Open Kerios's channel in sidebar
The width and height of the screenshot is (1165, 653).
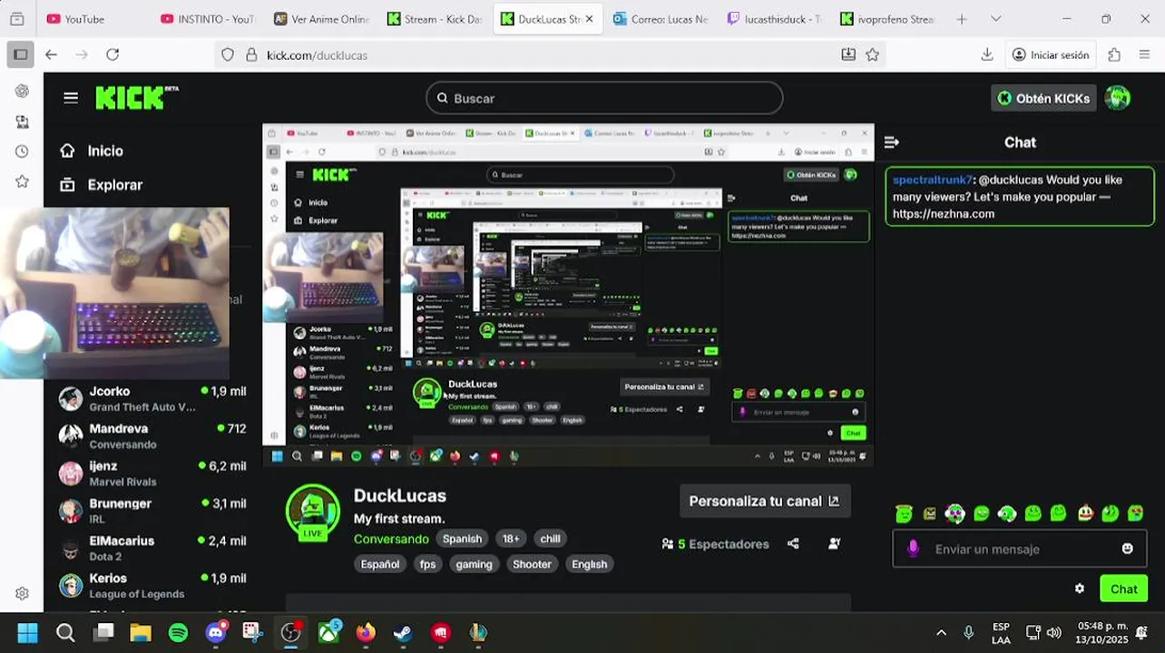click(152, 585)
